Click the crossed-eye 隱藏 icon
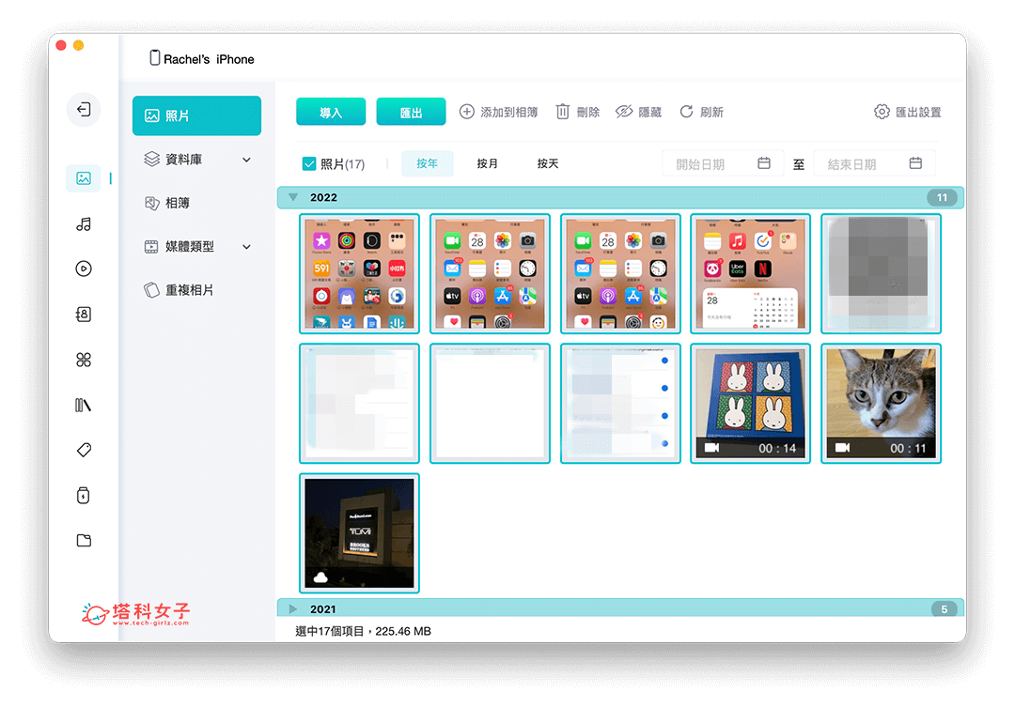 point(623,112)
